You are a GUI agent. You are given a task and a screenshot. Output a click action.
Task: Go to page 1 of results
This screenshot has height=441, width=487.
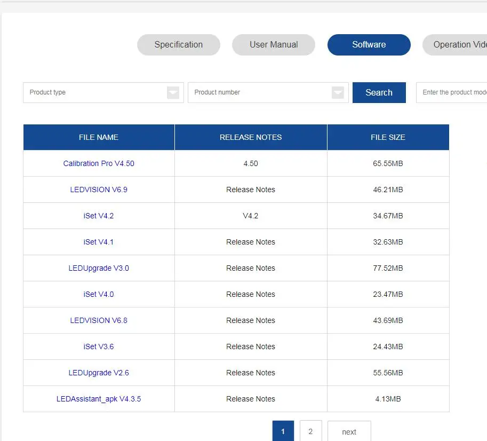pos(283,431)
